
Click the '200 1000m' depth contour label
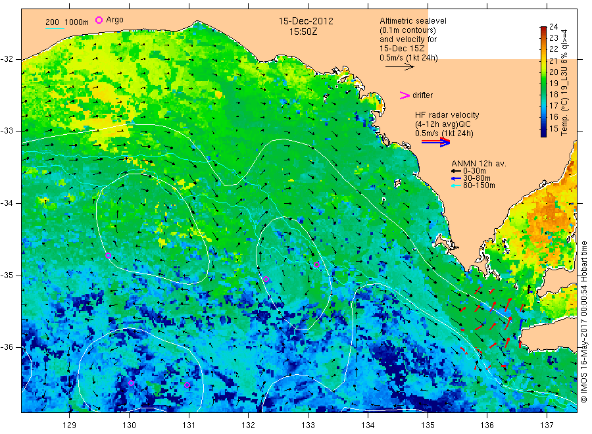point(67,22)
